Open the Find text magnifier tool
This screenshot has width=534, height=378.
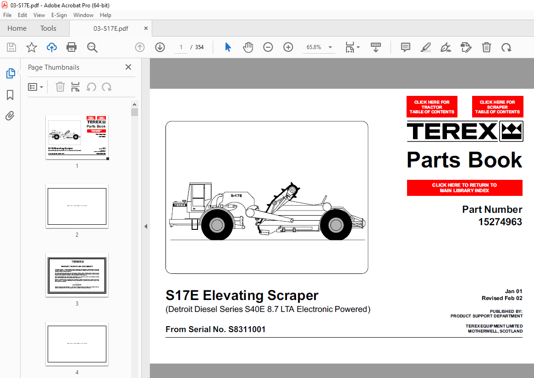pyautogui.click(x=92, y=47)
